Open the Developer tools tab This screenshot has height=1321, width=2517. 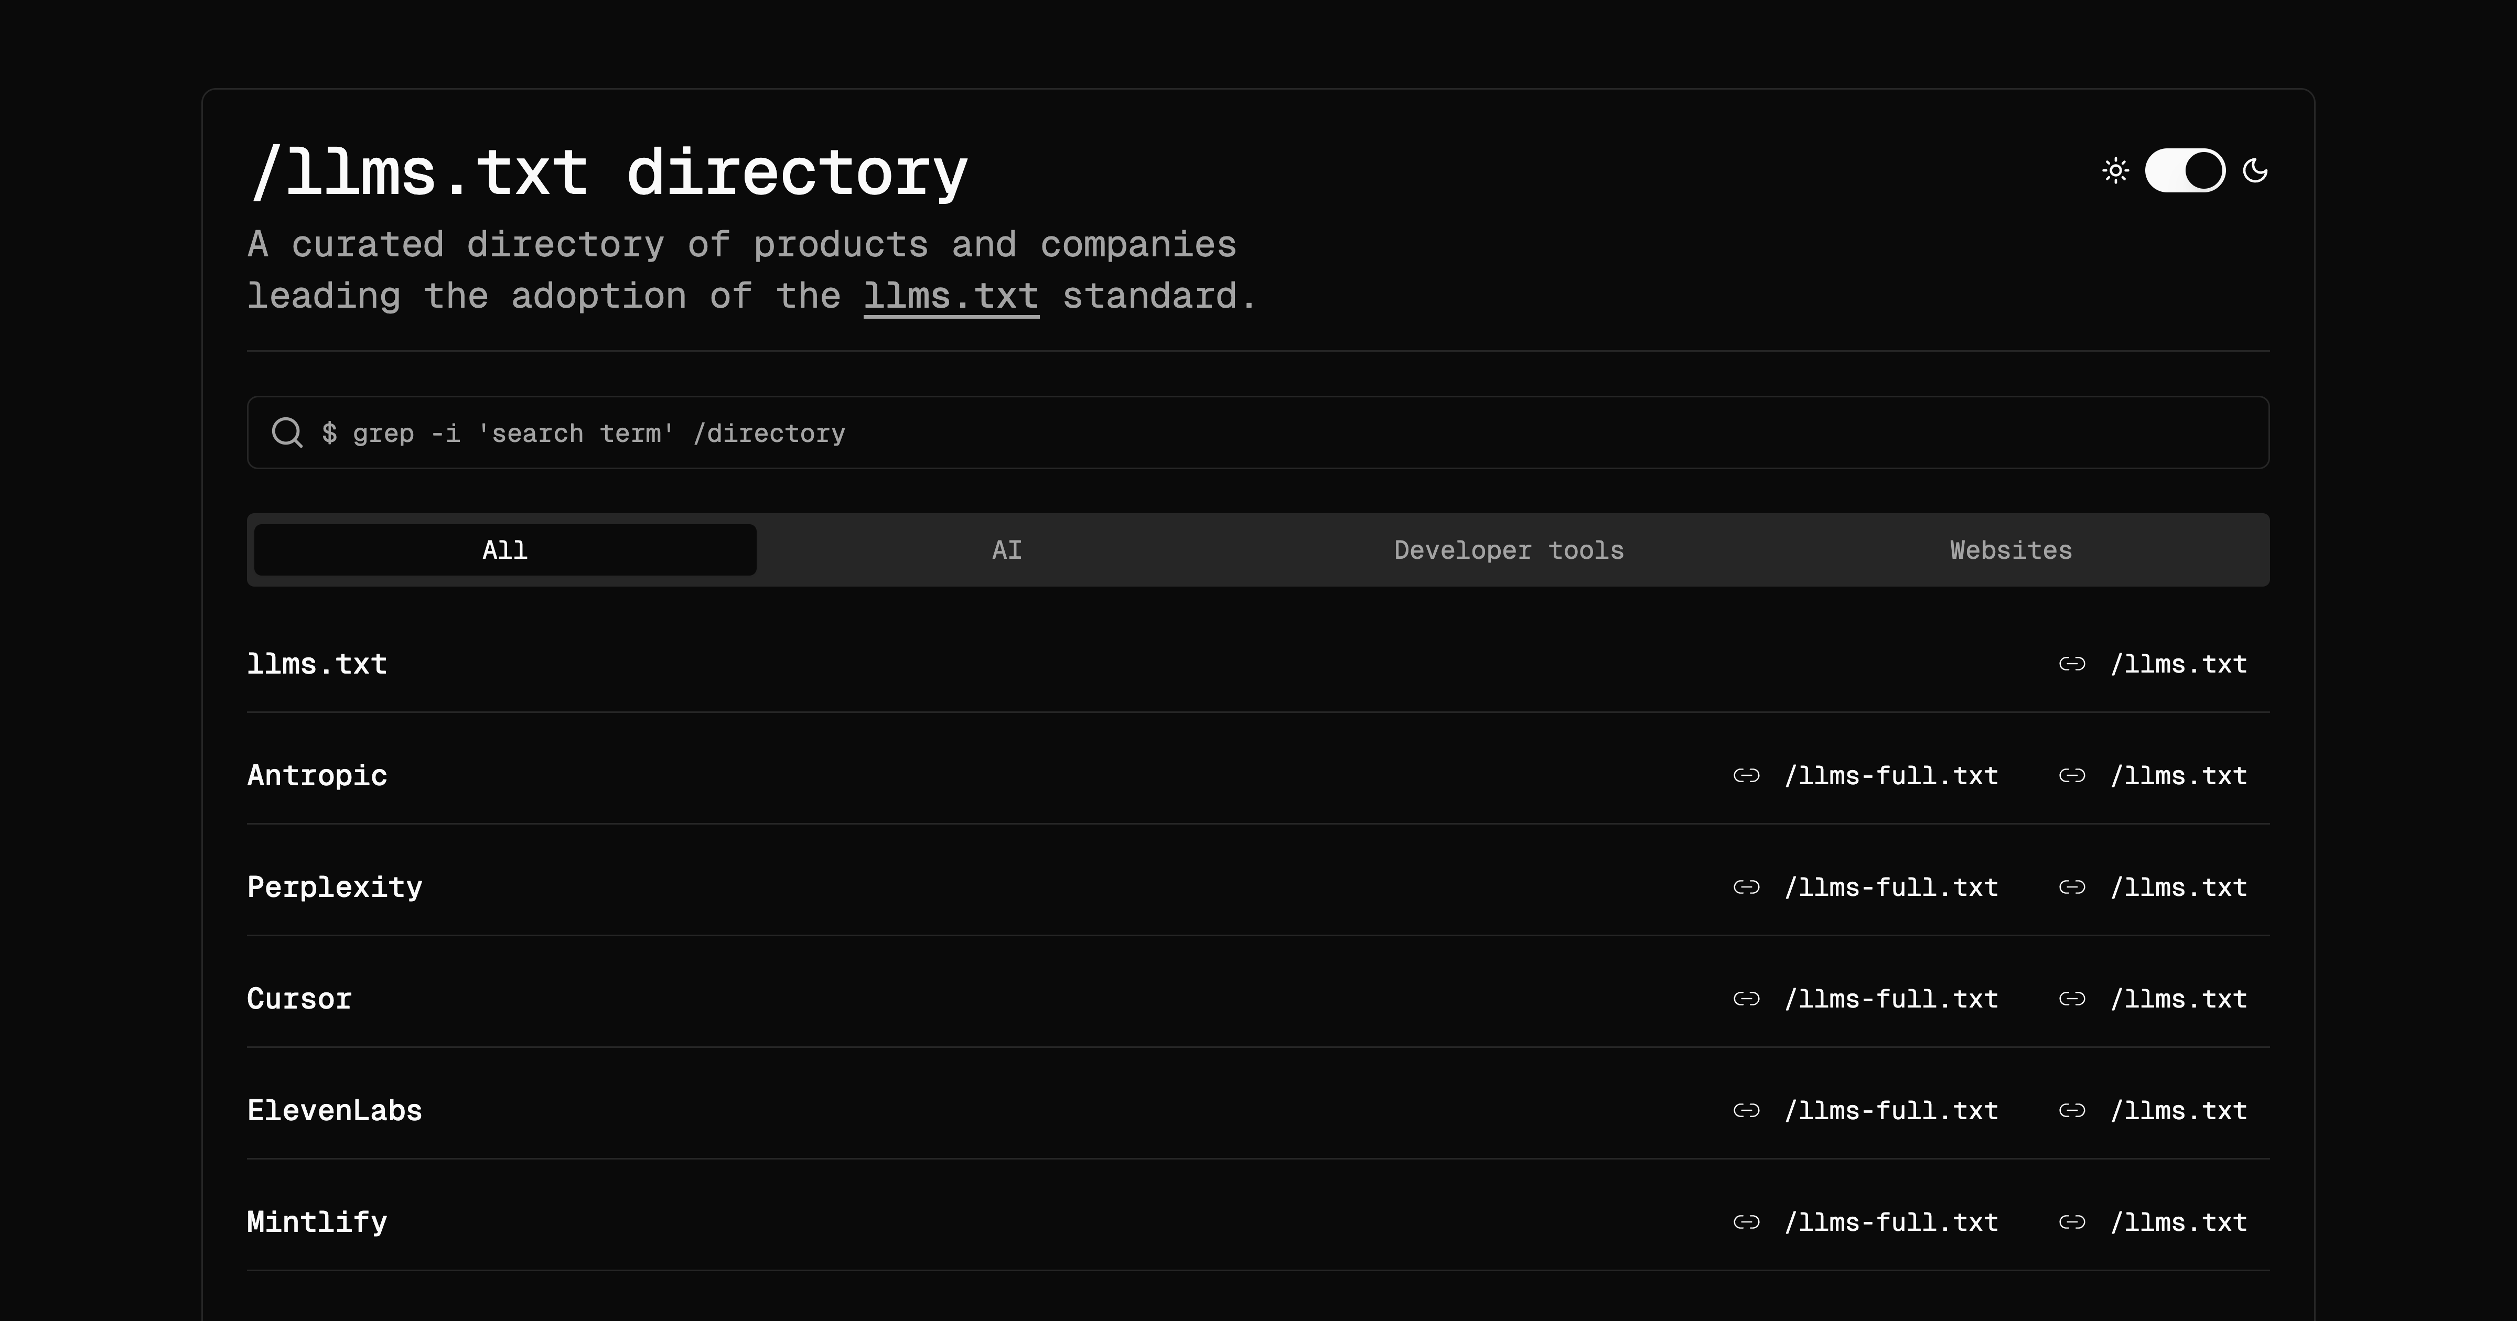1509,550
